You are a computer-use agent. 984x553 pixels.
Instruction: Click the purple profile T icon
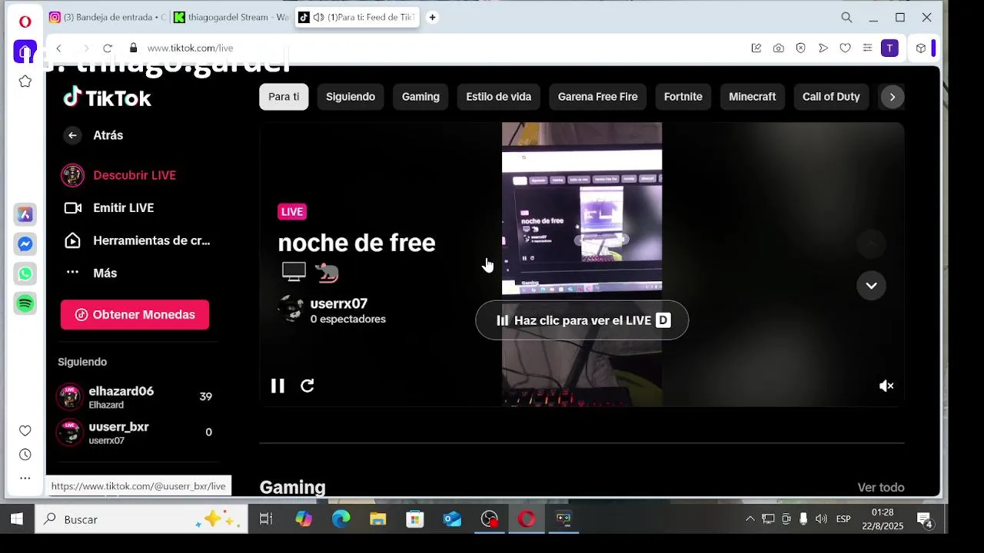pyautogui.click(x=889, y=48)
